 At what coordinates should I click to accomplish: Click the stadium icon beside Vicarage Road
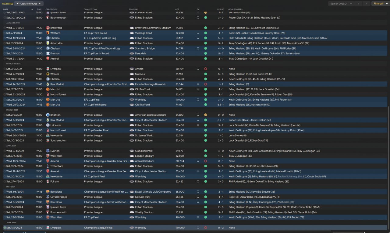tap(132, 33)
